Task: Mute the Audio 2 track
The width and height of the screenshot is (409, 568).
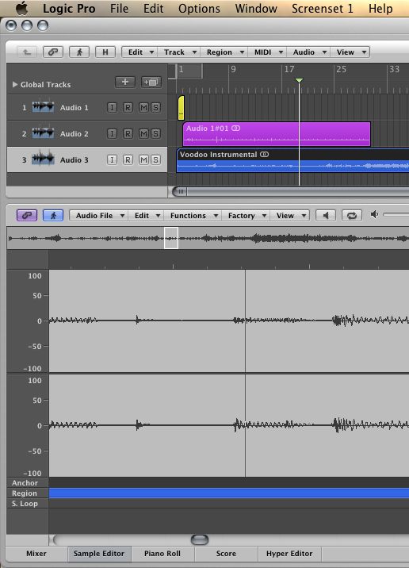Action: coord(143,133)
